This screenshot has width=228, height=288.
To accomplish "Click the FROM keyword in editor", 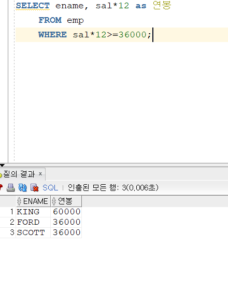I will pyautogui.click(x=50, y=20).
